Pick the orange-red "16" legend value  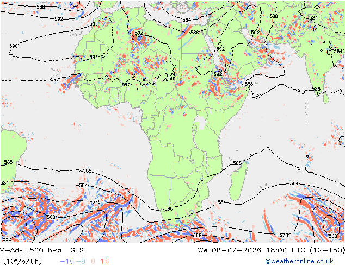[104, 261]
